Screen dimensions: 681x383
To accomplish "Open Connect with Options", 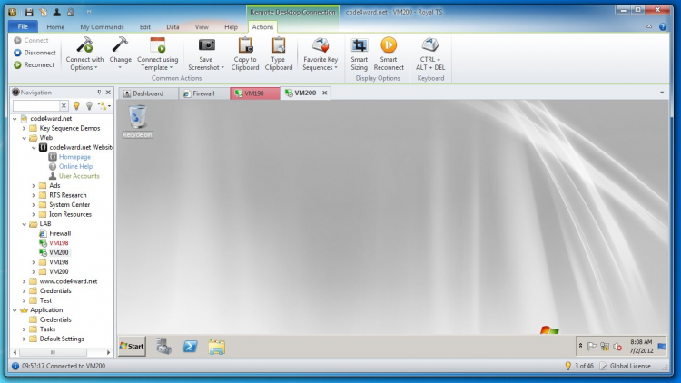I will [84, 54].
